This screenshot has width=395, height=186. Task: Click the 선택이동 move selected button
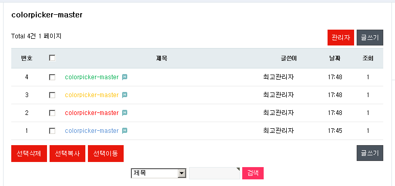[106, 153]
